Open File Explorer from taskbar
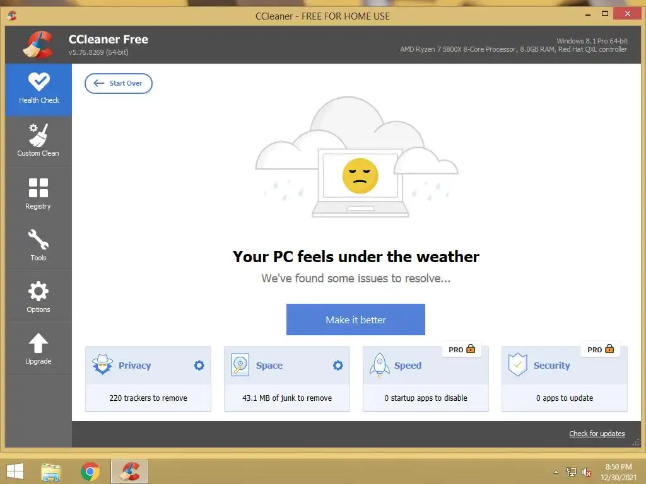The image size is (646, 484). point(51,471)
